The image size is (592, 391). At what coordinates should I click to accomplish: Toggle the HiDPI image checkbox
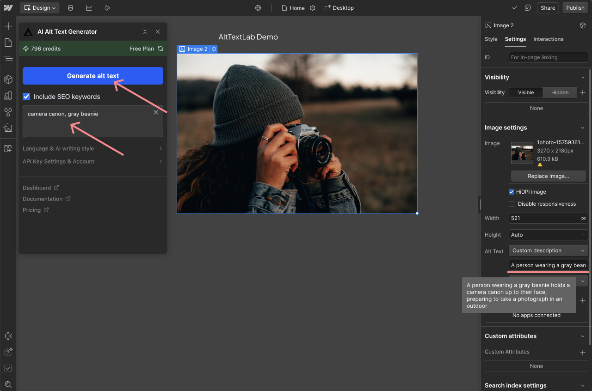click(512, 192)
